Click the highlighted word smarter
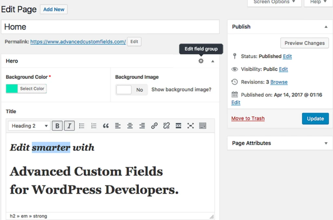Viewport: 333px width, 220px height. coord(51,148)
